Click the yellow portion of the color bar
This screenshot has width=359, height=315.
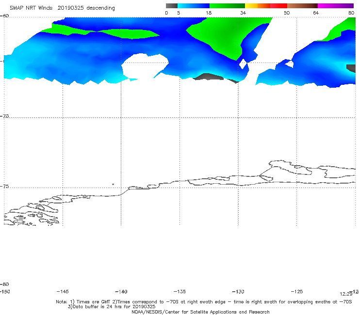[x=251, y=6]
